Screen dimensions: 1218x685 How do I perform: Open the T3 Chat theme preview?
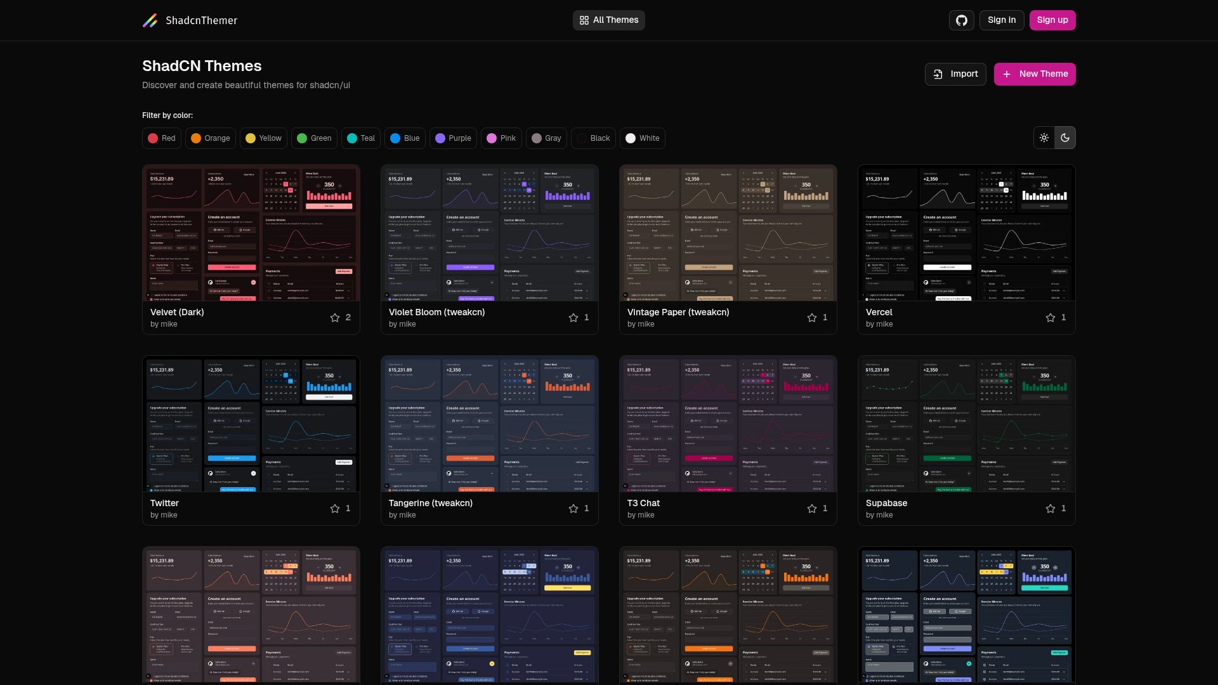click(x=728, y=424)
